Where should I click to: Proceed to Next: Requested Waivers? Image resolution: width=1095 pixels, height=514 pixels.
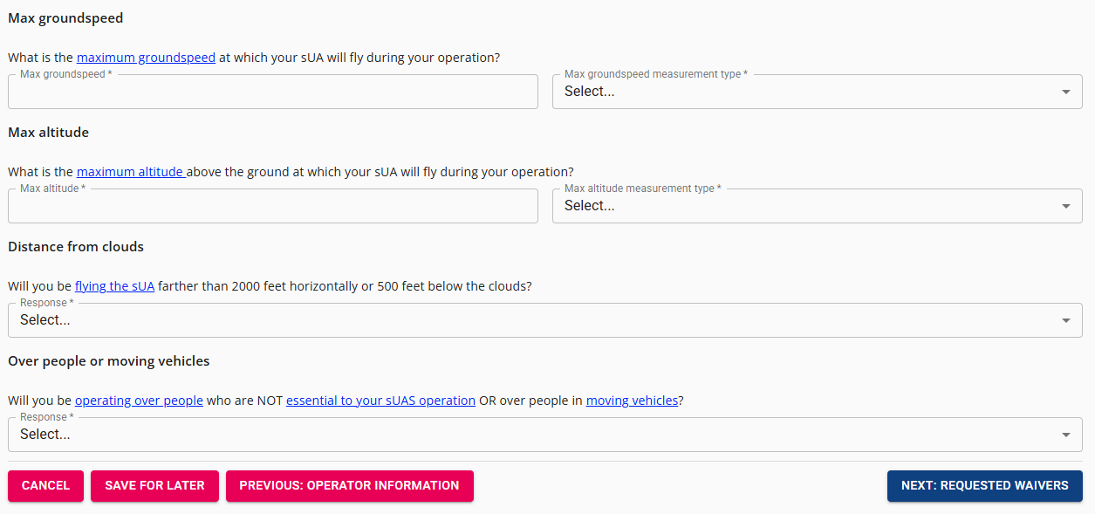[x=984, y=486]
